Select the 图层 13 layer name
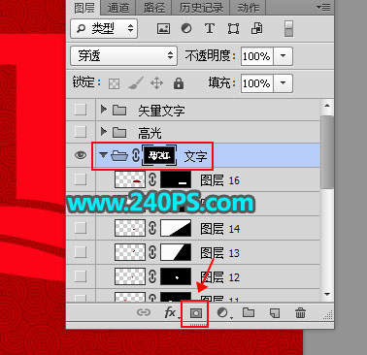Image resolution: width=367 pixels, height=355 pixels. coord(219,253)
